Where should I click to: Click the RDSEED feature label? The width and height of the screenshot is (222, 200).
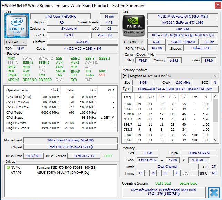pos(45,80)
